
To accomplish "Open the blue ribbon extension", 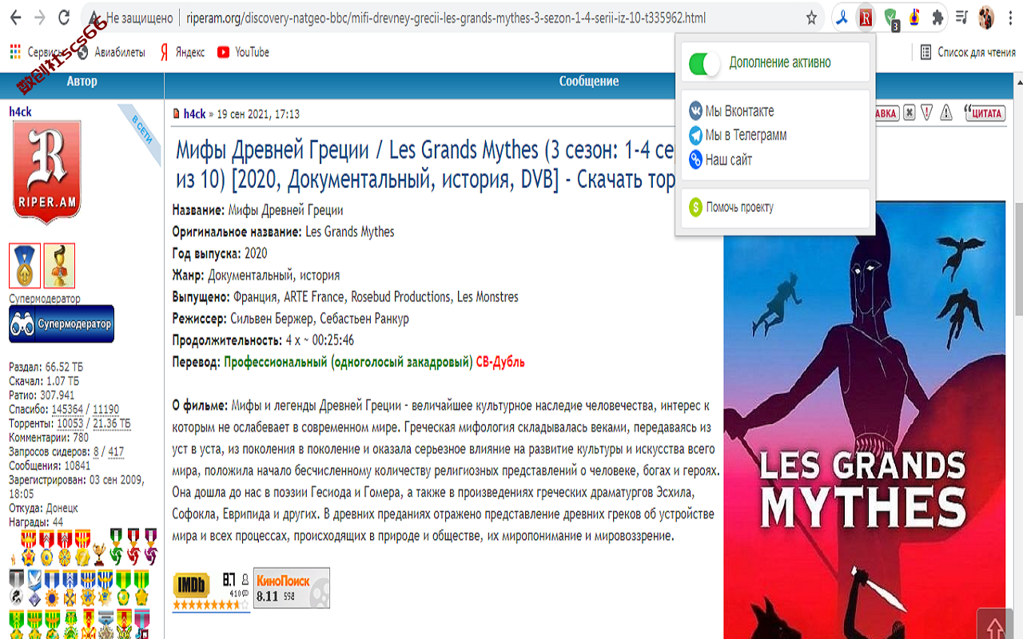I will pos(842,18).
